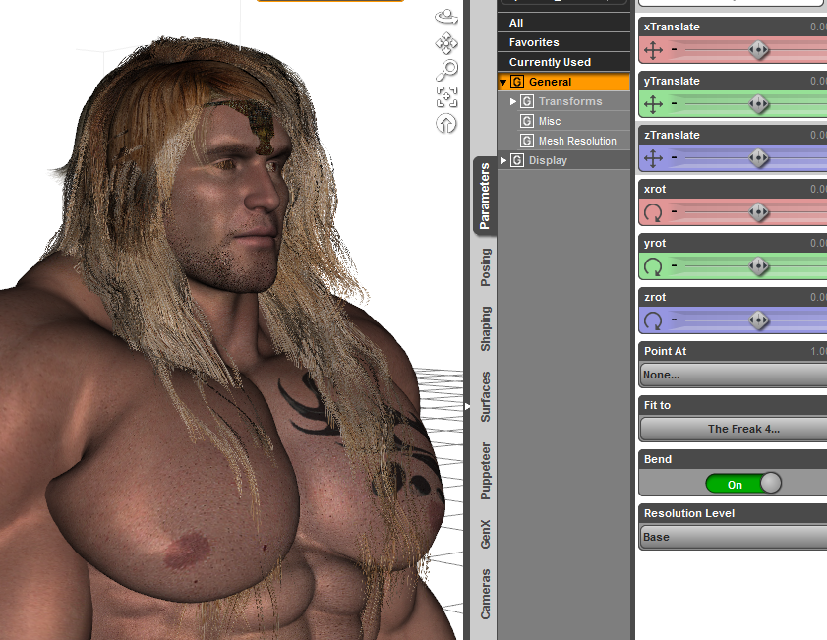Click the xTranslate minus button

pos(674,49)
